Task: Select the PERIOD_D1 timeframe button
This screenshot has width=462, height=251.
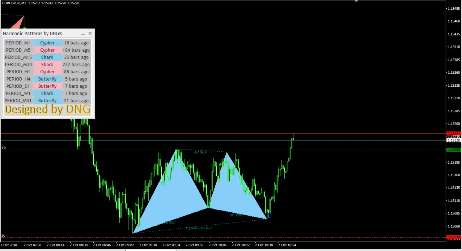Action: pyautogui.click(x=18, y=86)
